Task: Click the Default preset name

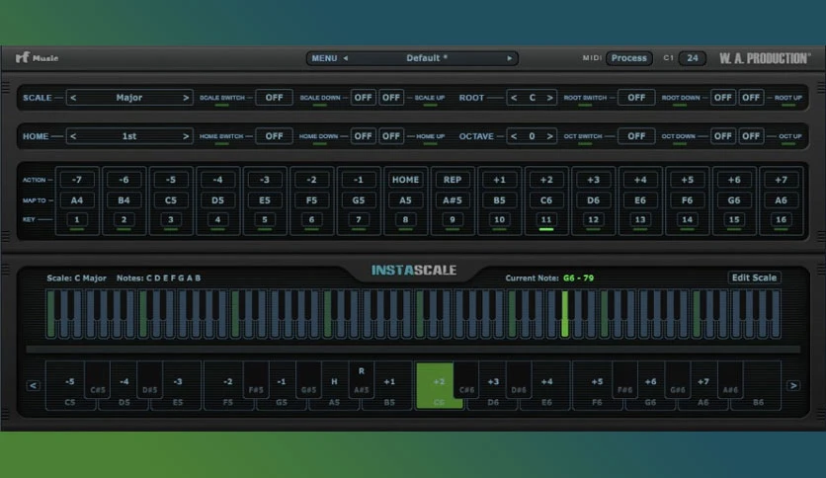Action: click(426, 58)
